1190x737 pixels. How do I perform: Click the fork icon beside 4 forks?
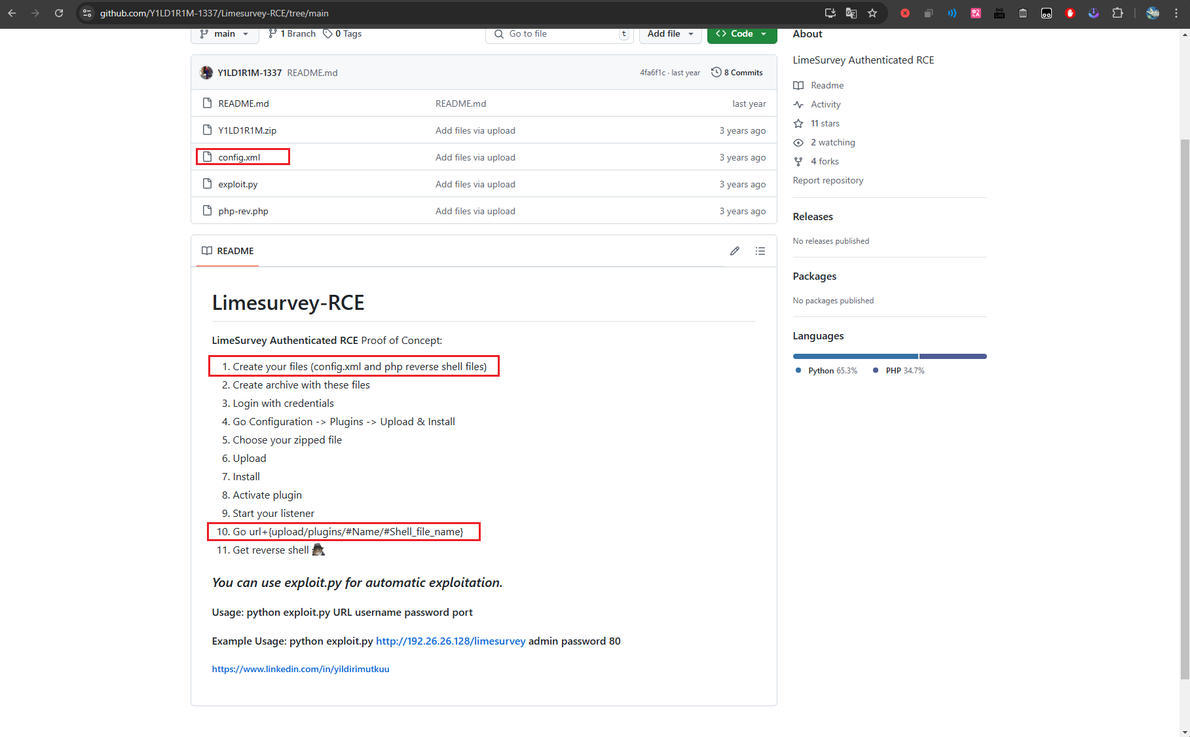(x=798, y=161)
